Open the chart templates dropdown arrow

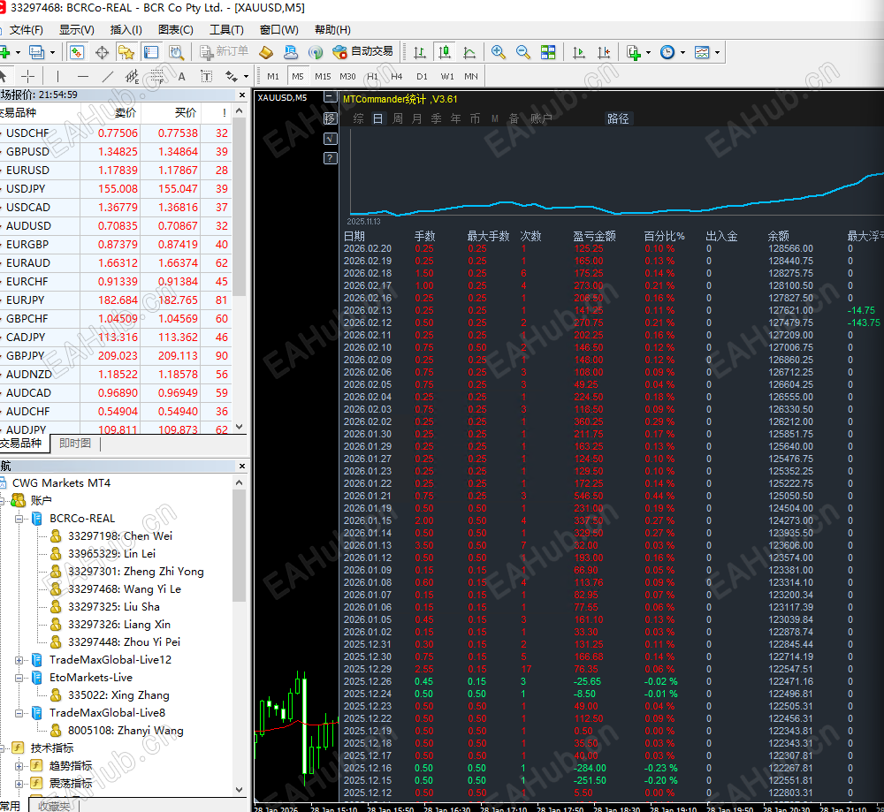(x=717, y=52)
